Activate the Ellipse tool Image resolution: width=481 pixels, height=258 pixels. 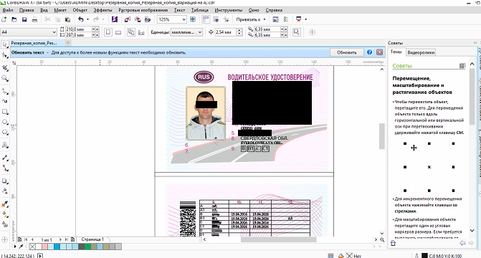[x=4, y=122]
